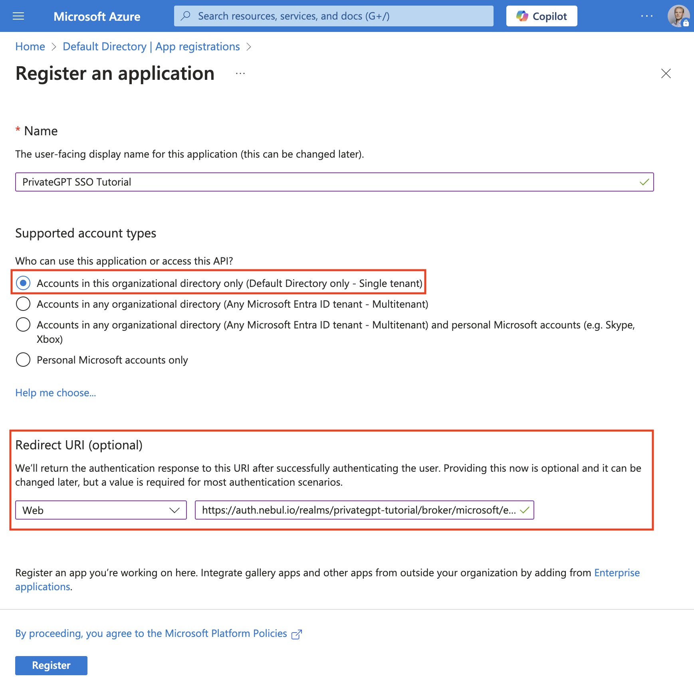
Task: Edit the Redirect URI field
Action: pos(364,510)
